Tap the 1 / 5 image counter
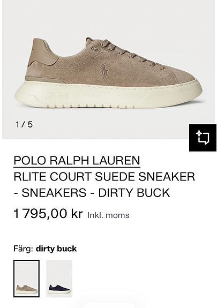The width and height of the screenshot is (217, 308). 24,124
